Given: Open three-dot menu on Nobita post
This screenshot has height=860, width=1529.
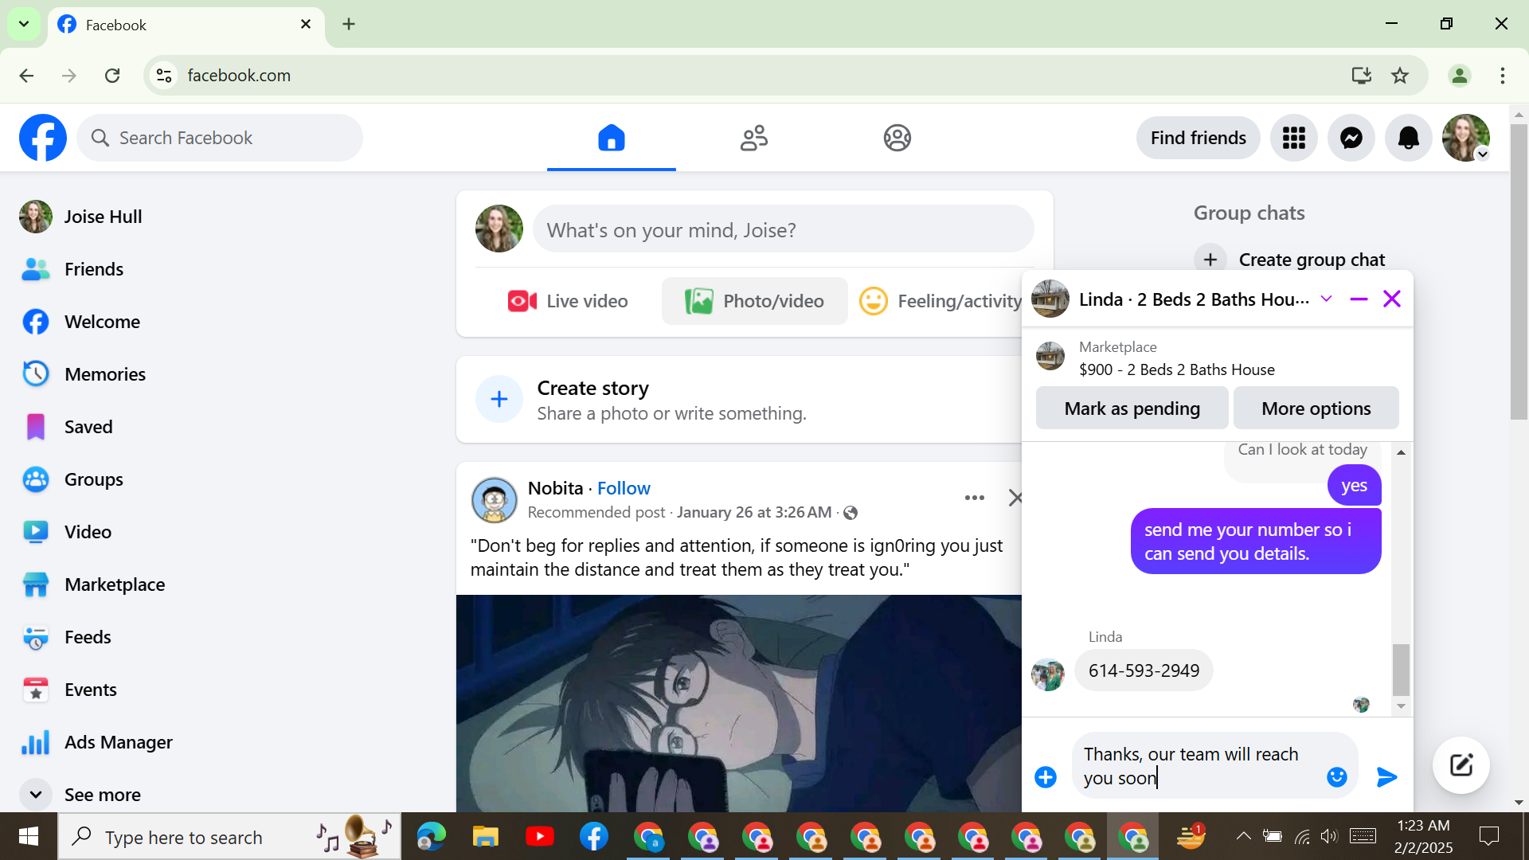Looking at the screenshot, I should (x=974, y=498).
